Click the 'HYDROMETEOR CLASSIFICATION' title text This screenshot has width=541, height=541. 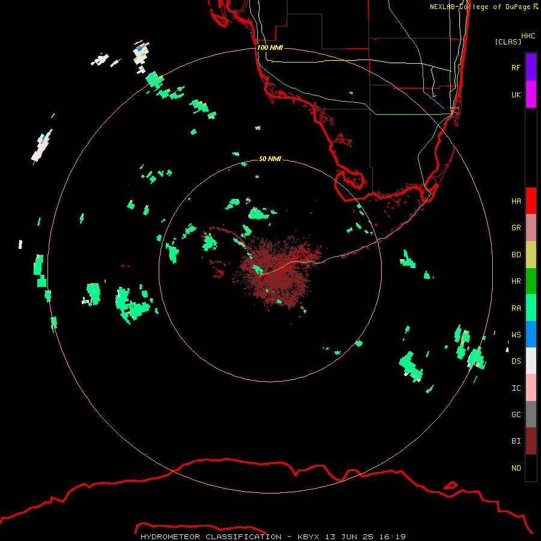tap(211, 537)
